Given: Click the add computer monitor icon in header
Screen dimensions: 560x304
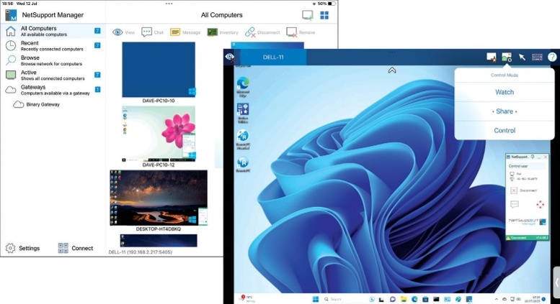Looking at the screenshot, I should click(x=308, y=15).
